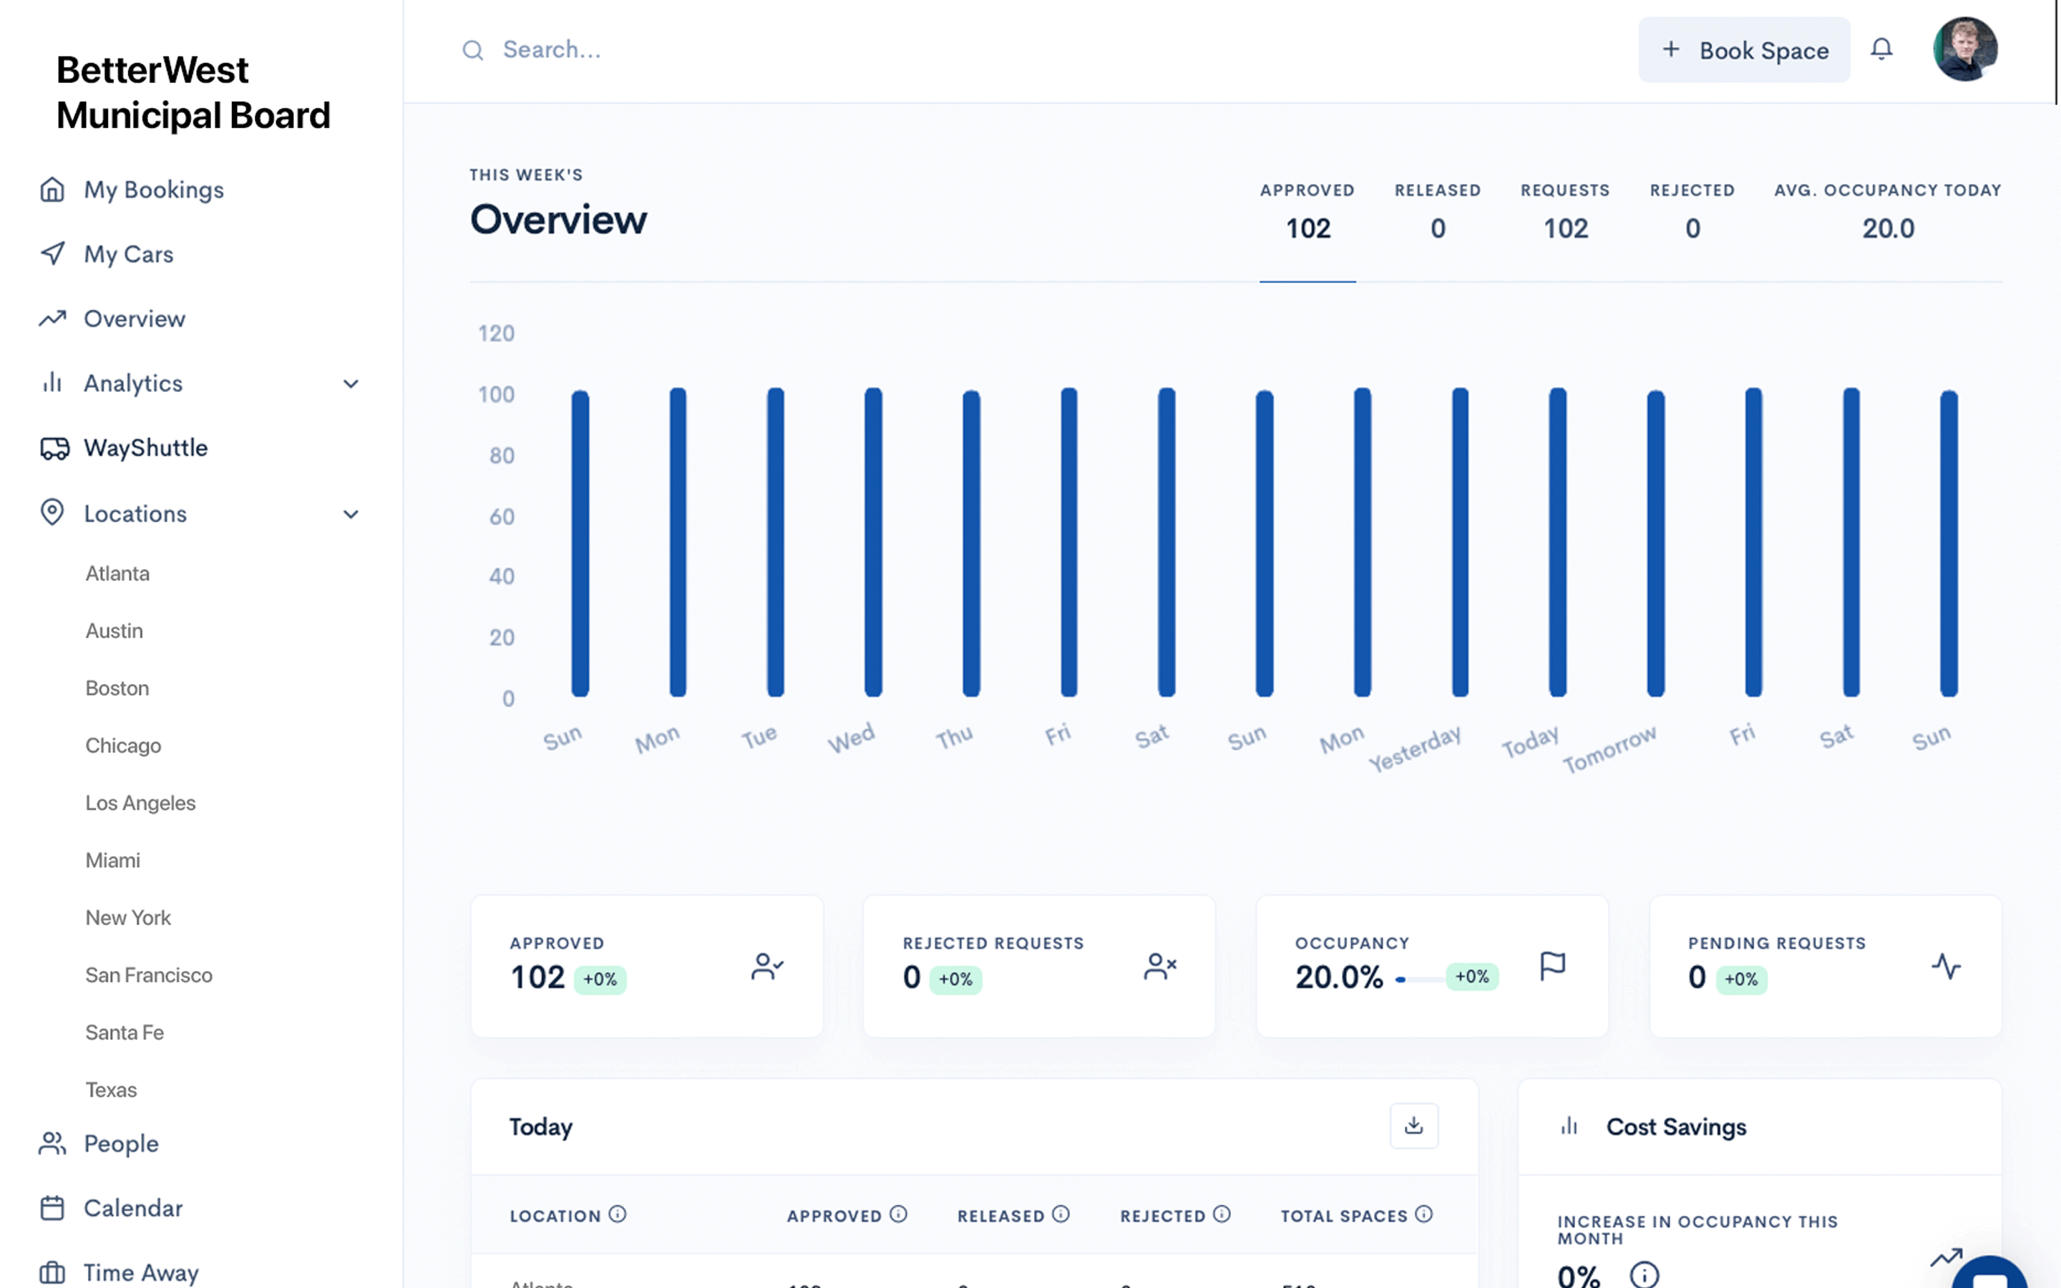Open the People section icon
Image resolution: width=2061 pixels, height=1288 pixels.
pyautogui.click(x=53, y=1143)
